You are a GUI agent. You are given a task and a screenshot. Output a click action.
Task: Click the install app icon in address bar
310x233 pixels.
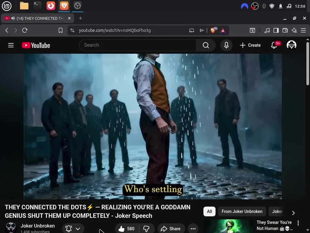[191, 30]
